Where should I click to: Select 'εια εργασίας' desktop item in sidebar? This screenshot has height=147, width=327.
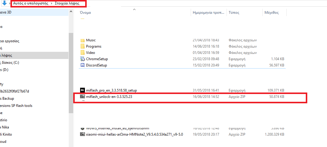click(x=10, y=41)
